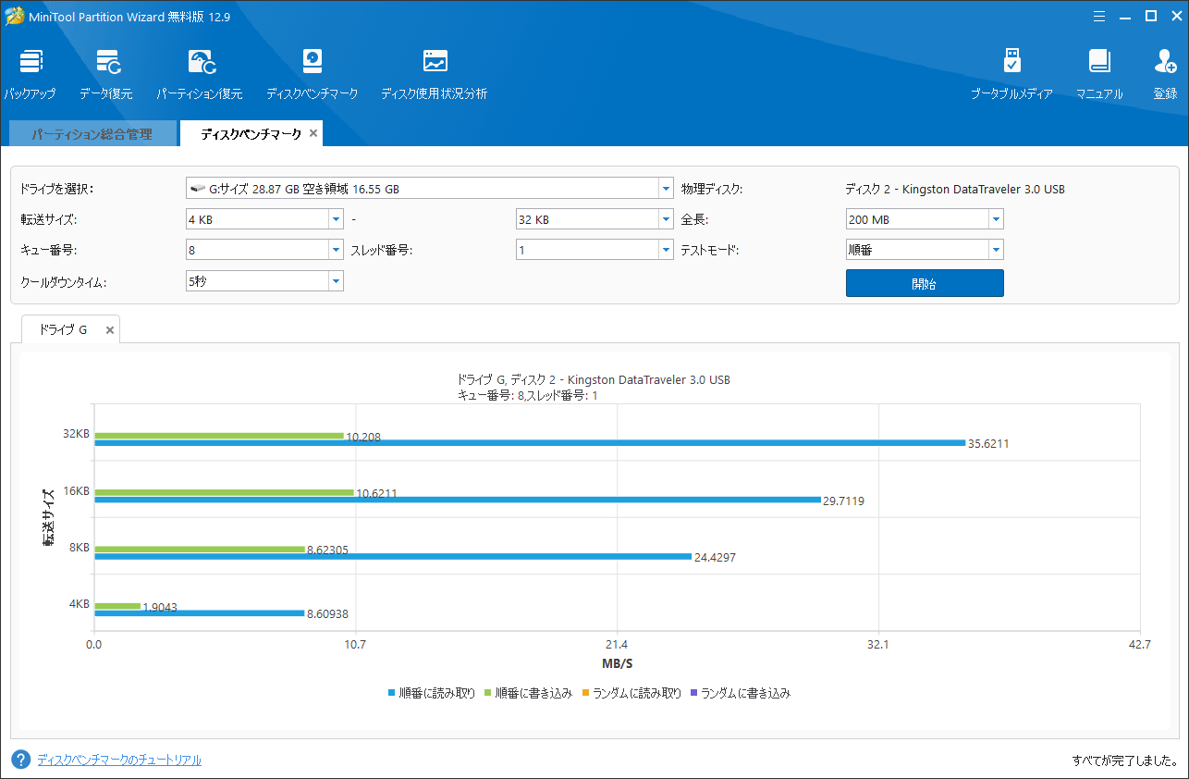
Task: Open the ディスク使用状況分析 space analyzer icon
Action: (x=435, y=63)
